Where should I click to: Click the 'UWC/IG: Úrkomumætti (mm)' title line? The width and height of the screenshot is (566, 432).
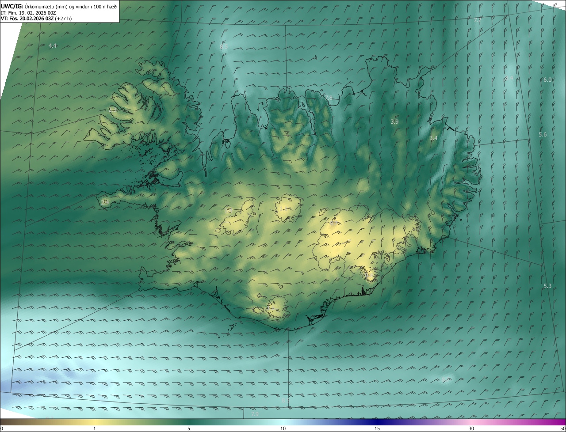point(59,6)
